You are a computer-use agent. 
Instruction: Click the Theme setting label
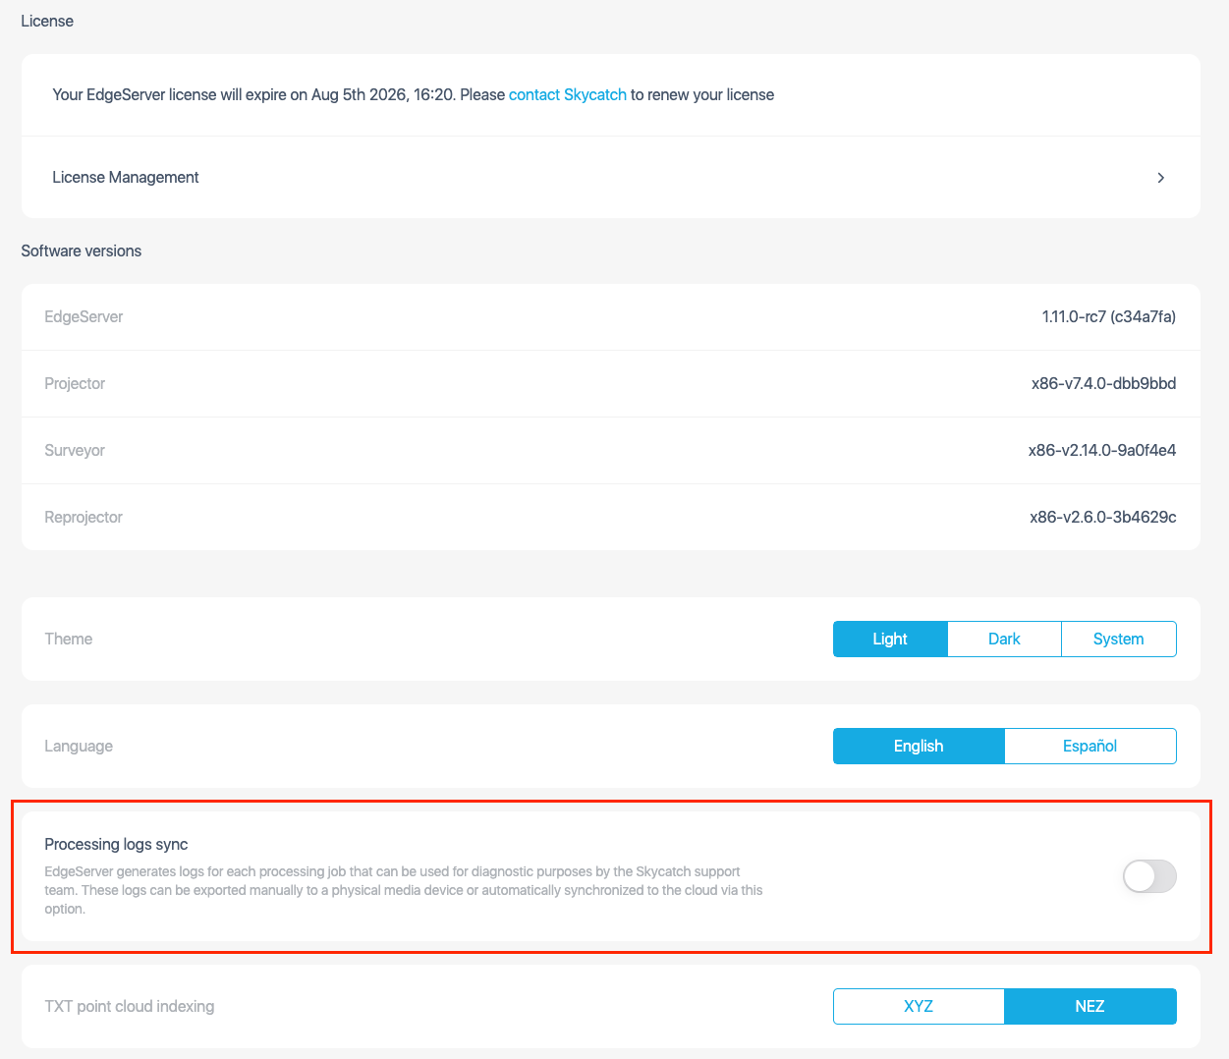[69, 639]
